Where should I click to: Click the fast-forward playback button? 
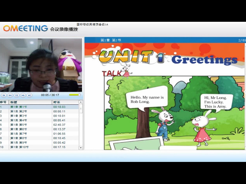pos(23,95)
